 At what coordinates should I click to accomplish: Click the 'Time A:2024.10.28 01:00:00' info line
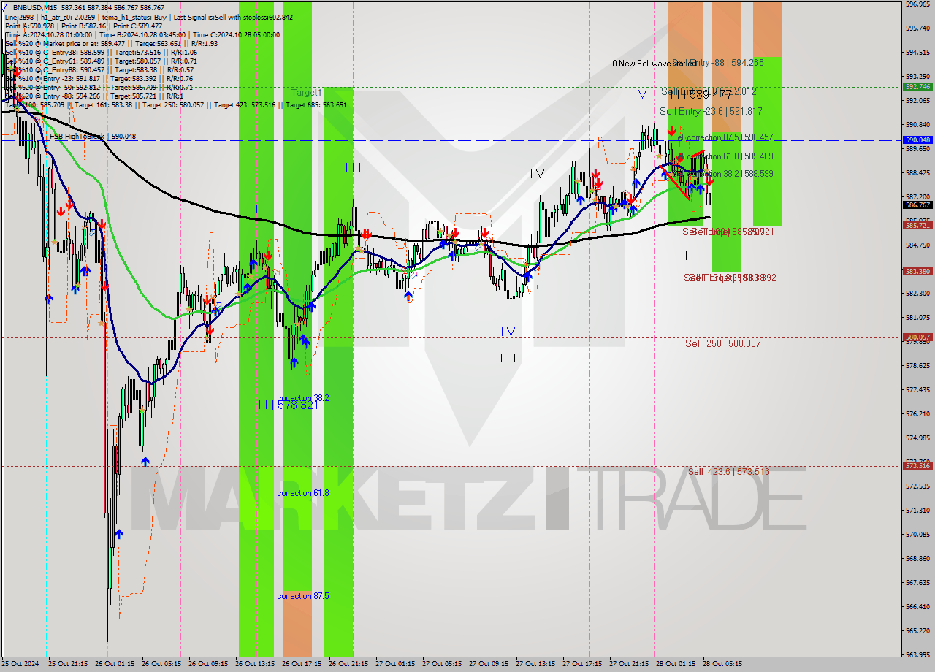pos(48,34)
